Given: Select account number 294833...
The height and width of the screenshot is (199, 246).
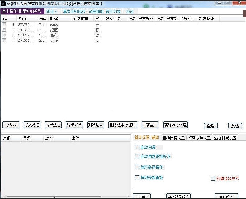Looking at the screenshot, I should coord(26,40).
